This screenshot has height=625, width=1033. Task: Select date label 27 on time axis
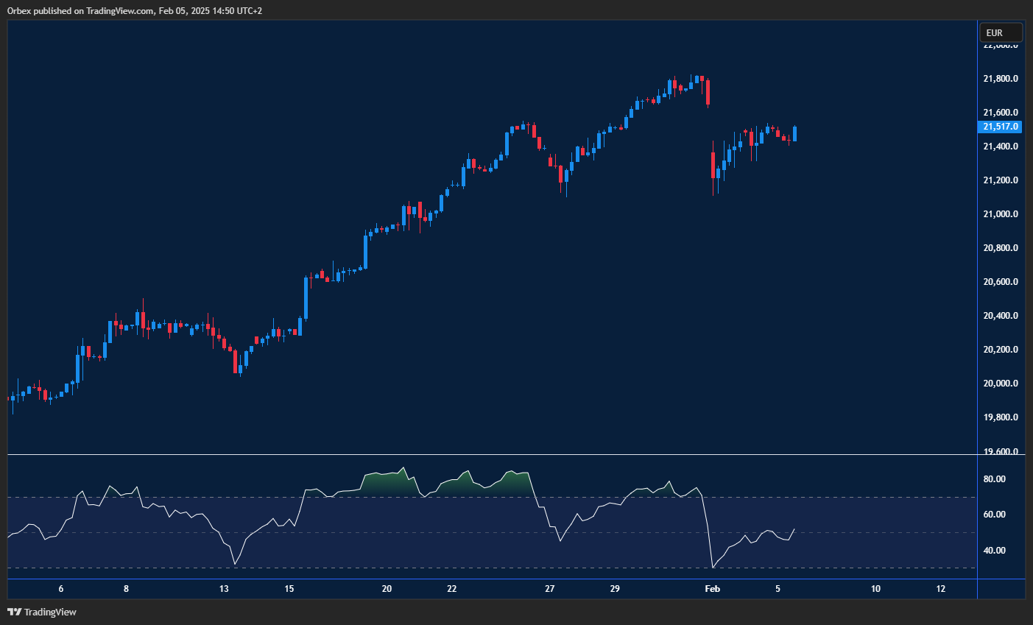point(549,589)
